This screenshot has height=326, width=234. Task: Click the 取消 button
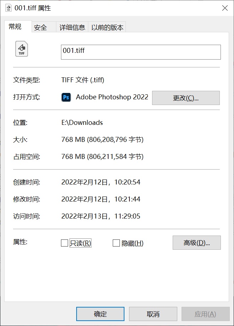tap(153, 314)
